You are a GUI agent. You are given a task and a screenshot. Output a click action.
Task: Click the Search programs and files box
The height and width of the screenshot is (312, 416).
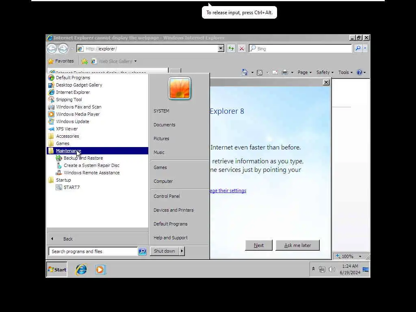click(x=93, y=251)
